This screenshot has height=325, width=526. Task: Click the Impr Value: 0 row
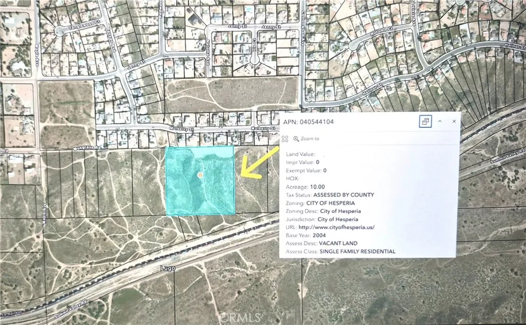303,162
